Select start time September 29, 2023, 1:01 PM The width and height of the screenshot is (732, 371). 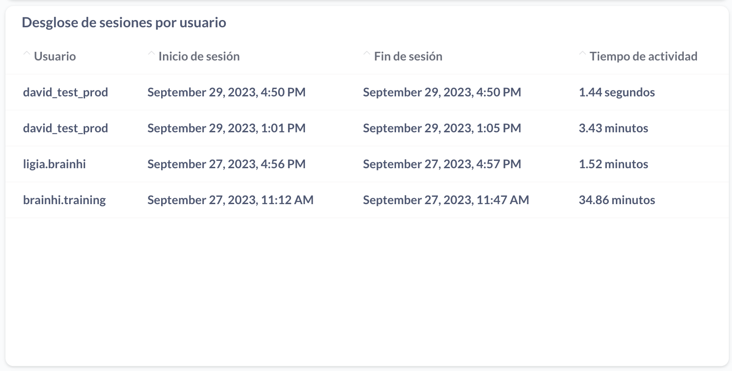pyautogui.click(x=226, y=128)
